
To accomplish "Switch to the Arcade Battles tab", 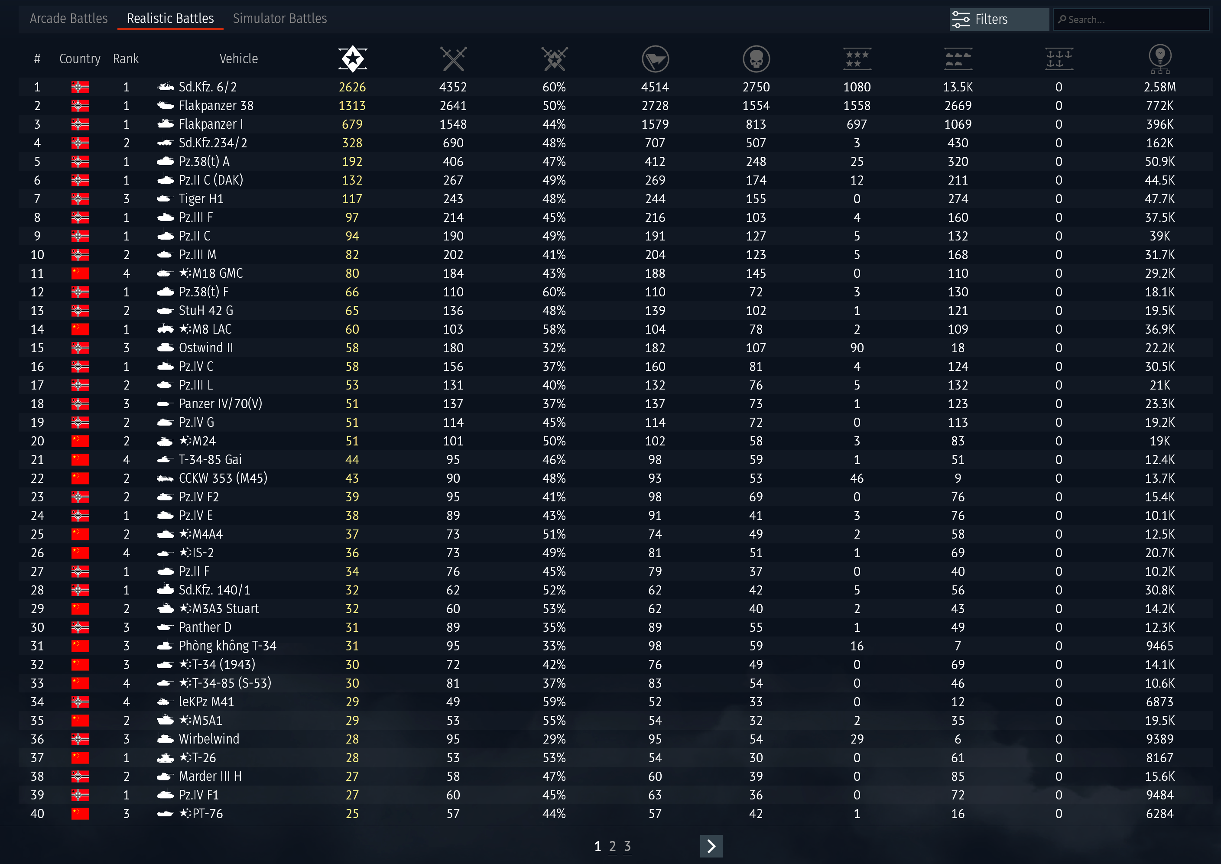I will pos(68,19).
